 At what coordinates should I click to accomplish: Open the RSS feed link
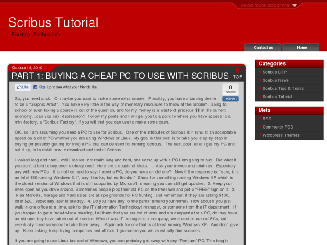[x=267, y=119]
